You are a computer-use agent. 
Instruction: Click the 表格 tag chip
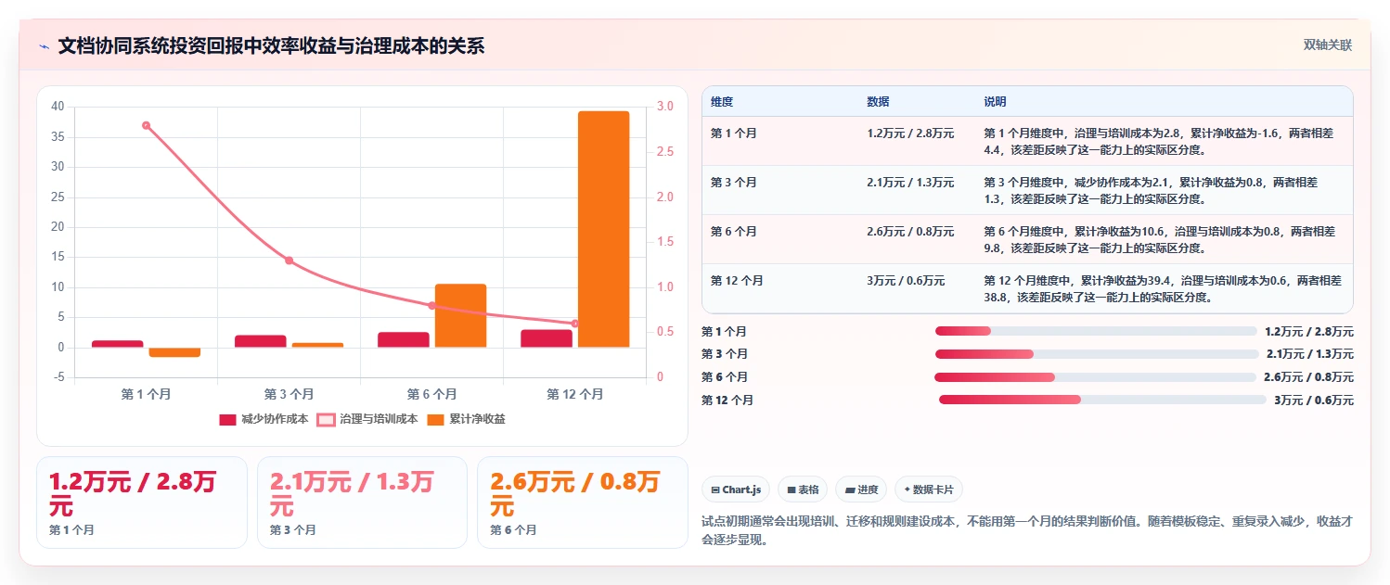tap(803, 490)
